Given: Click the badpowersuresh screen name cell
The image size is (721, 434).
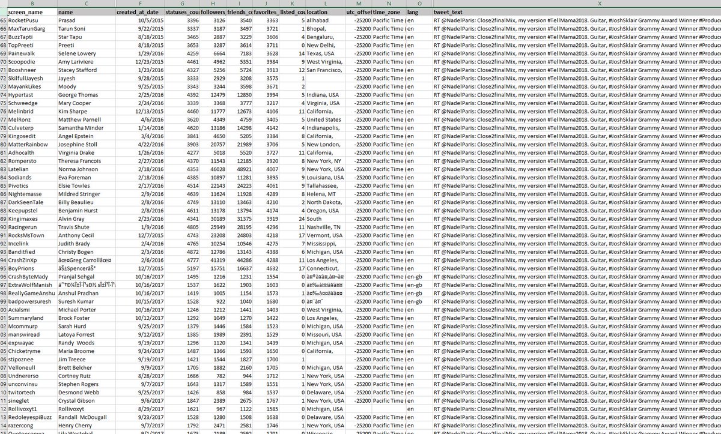Looking at the screenshot, I should pyautogui.click(x=32, y=301).
